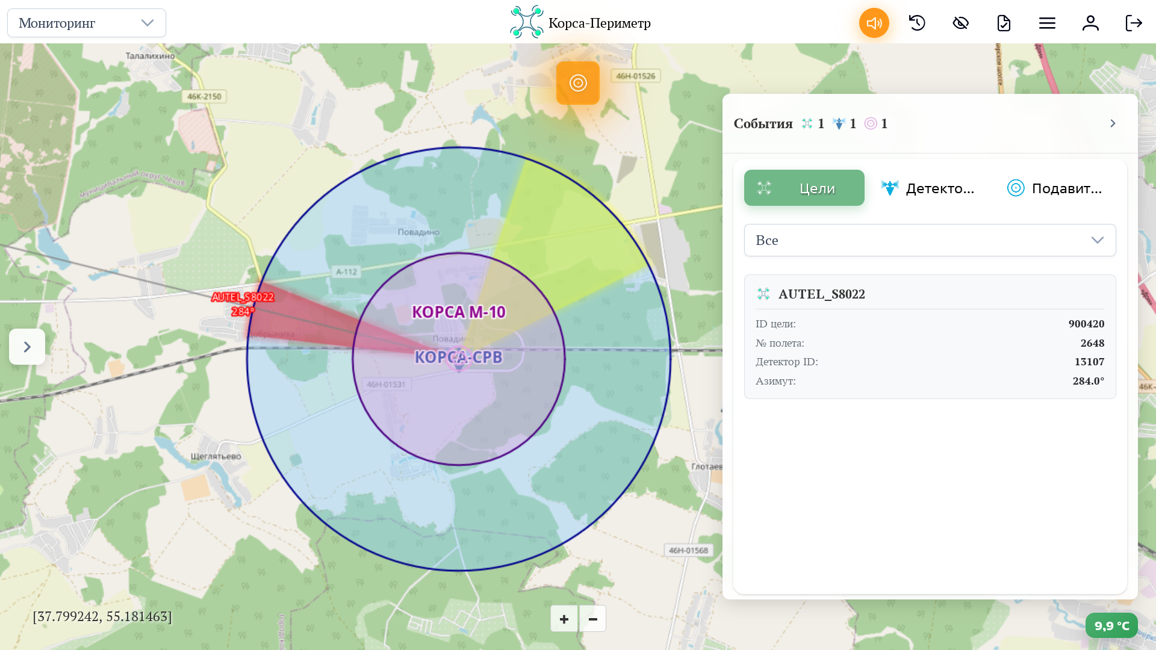Open the user profile icon

click(x=1090, y=23)
